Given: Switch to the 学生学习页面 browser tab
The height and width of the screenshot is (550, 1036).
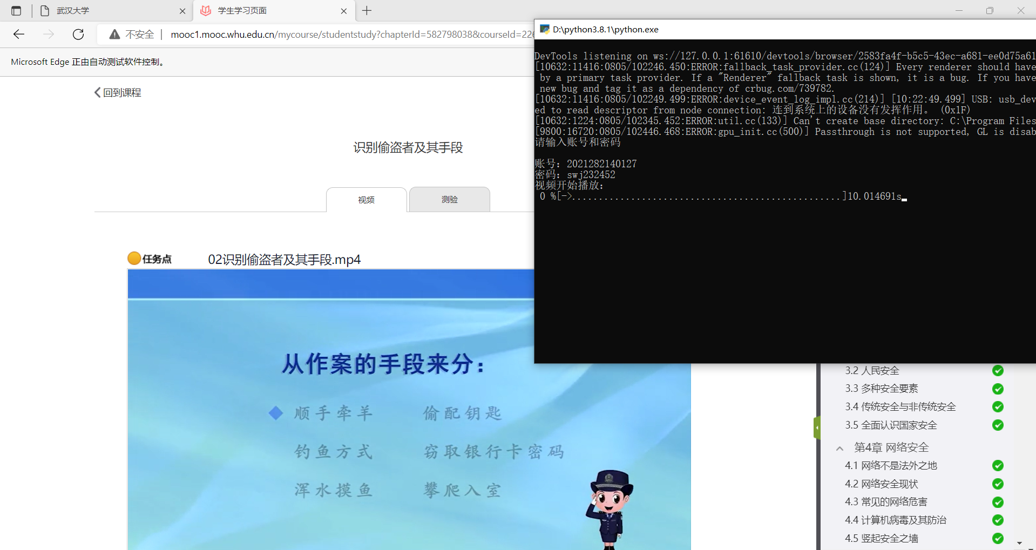Looking at the screenshot, I should tap(274, 11).
